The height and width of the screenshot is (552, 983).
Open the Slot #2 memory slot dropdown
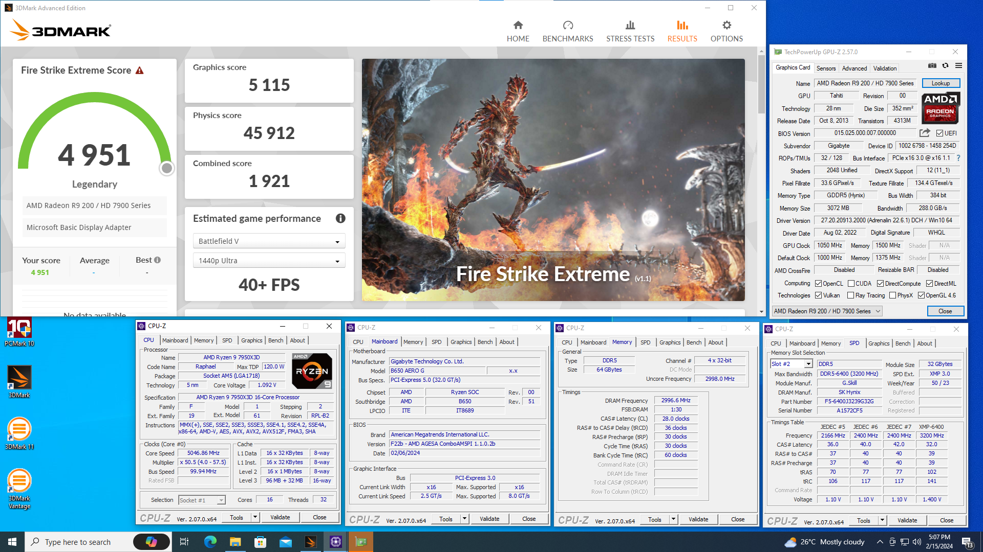[792, 364]
